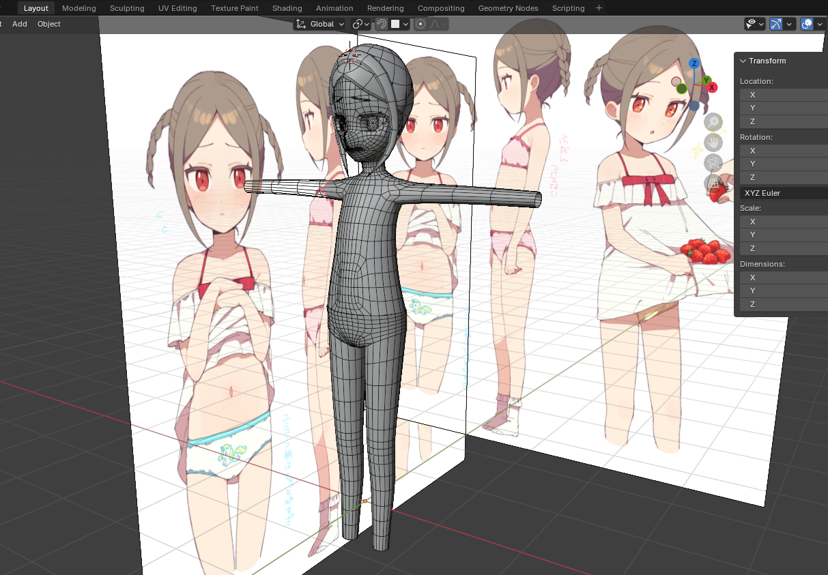Toggle viewport overlays display button
Screen dimensions: 828x575
coord(808,24)
